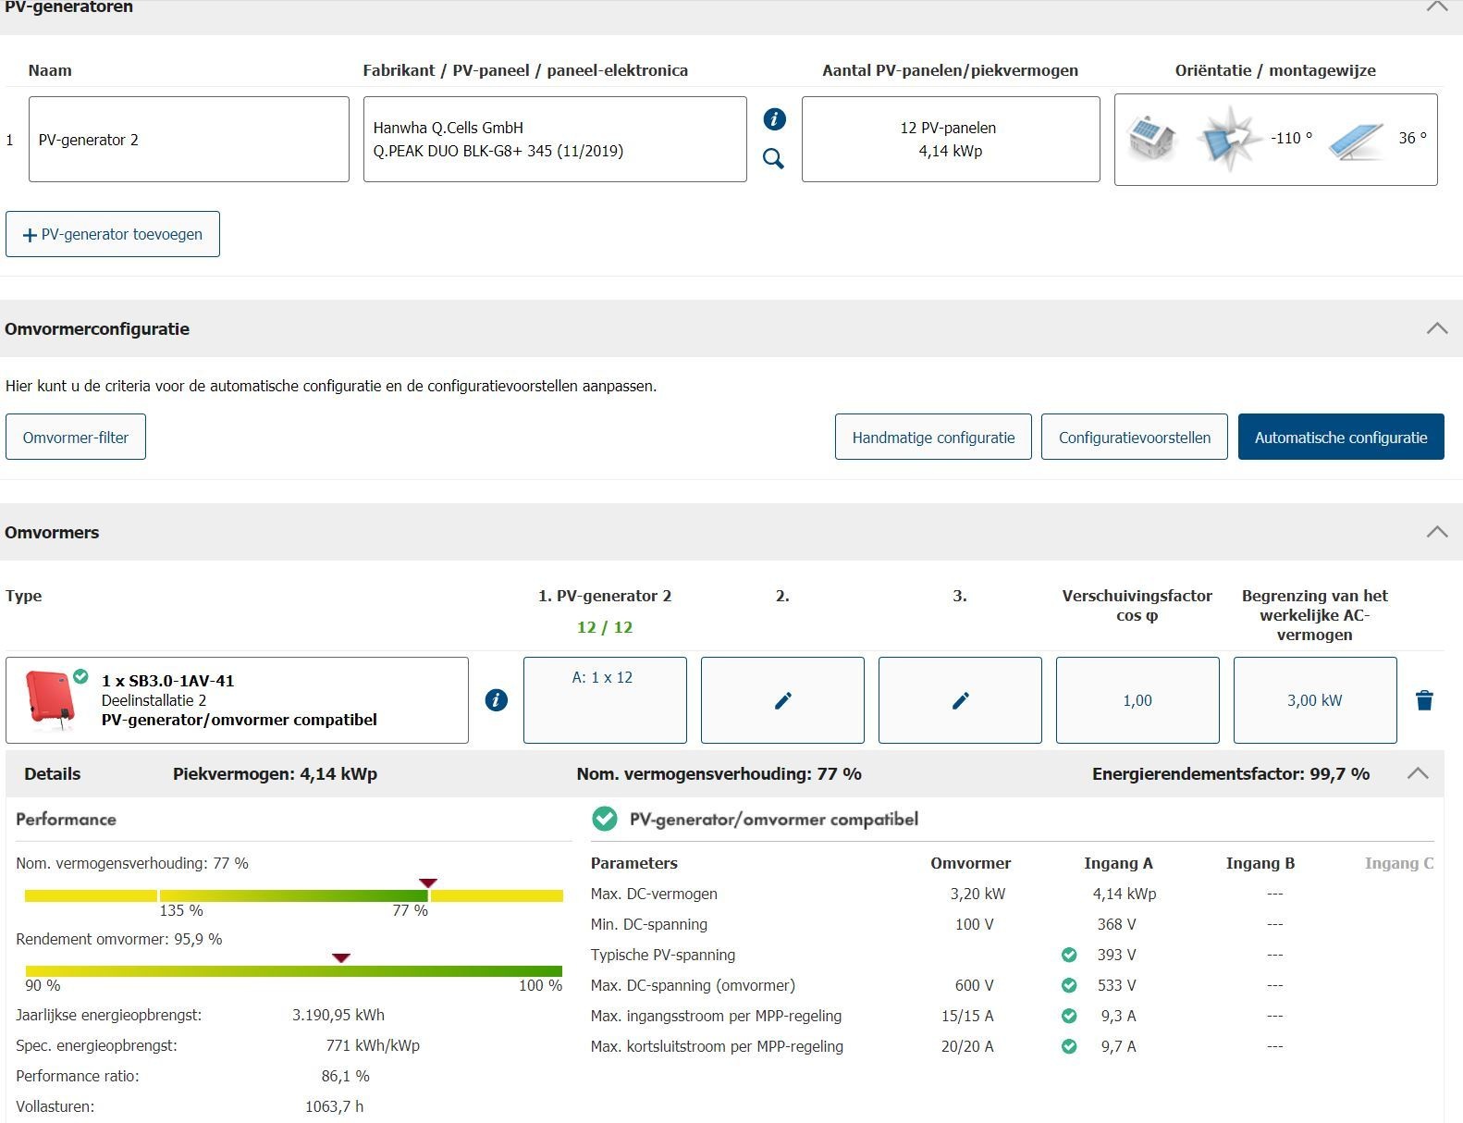Open Handmatige configuratie

[933, 438]
